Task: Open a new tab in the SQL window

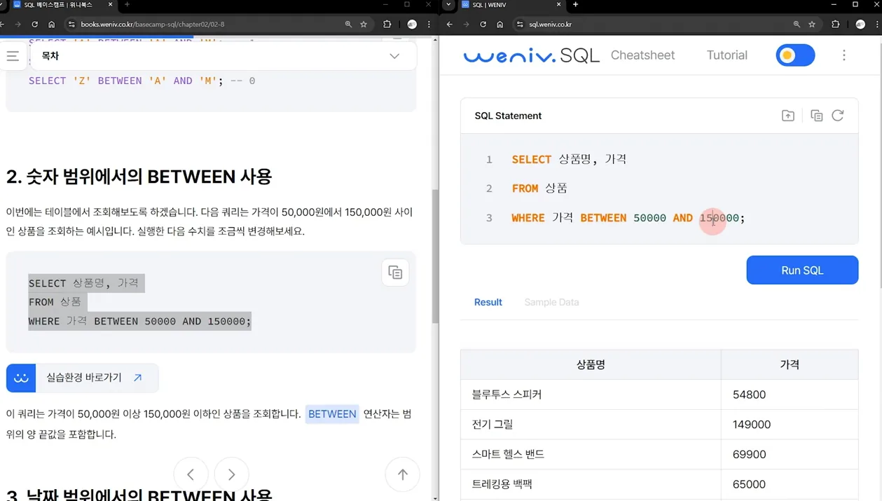Action: [x=575, y=4]
